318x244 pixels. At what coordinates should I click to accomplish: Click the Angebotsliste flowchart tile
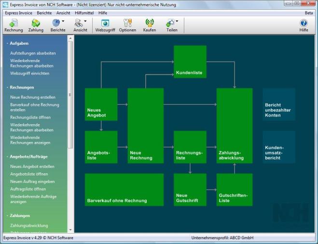coord(101,147)
